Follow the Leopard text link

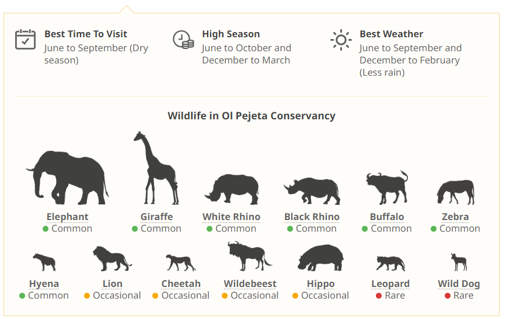point(390,284)
